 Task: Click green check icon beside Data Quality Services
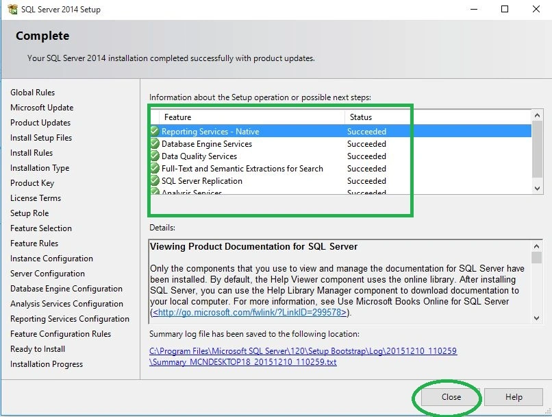pyautogui.click(x=155, y=156)
